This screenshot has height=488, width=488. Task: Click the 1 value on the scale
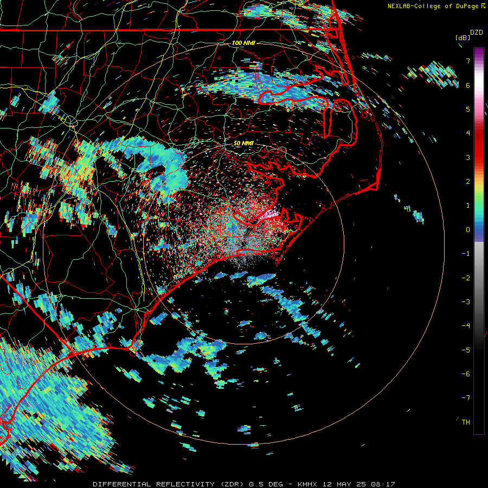[468, 206]
